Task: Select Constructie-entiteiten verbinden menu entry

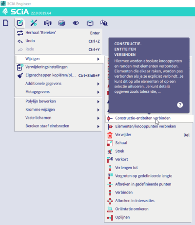Action: 150,119
